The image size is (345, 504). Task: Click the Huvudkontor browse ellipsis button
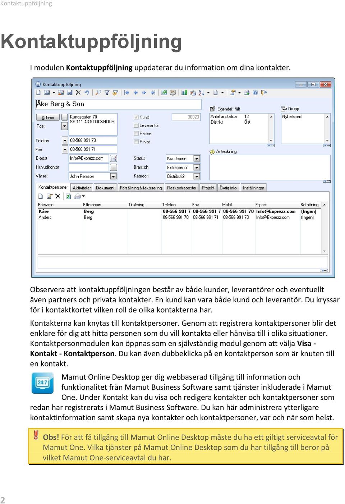click(114, 168)
